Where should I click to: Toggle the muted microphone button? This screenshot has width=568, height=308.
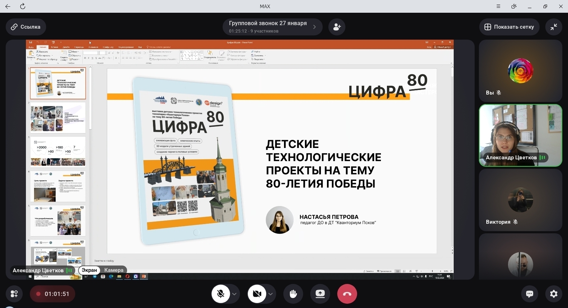tap(221, 294)
